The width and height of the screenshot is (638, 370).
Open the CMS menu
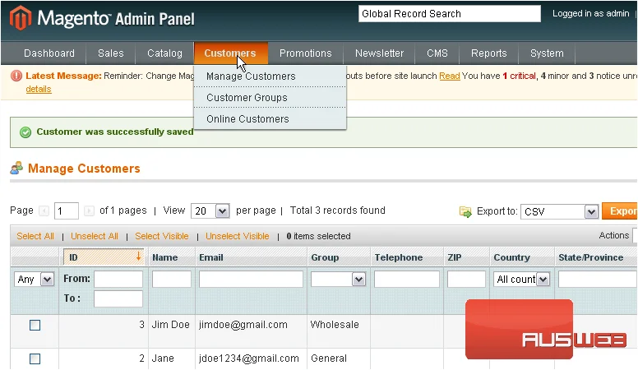click(437, 53)
